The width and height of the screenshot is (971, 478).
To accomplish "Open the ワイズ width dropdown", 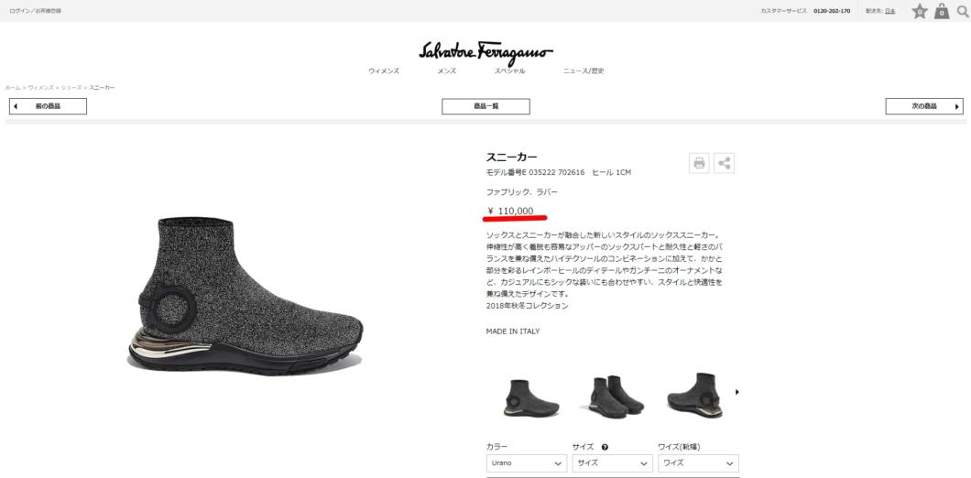I will 698,463.
